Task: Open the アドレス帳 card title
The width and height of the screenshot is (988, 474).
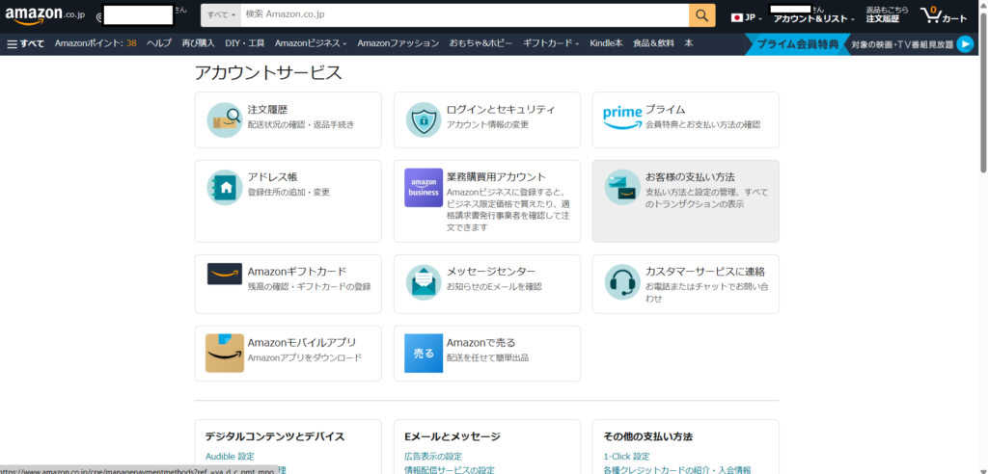Action: [x=273, y=177]
